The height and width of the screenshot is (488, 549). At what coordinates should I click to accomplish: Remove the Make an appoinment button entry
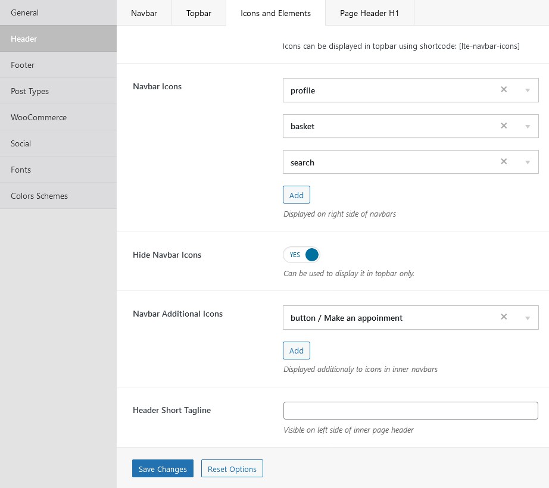(x=504, y=317)
